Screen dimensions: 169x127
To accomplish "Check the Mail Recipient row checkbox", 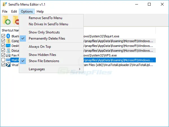I will (x=3, y=60).
